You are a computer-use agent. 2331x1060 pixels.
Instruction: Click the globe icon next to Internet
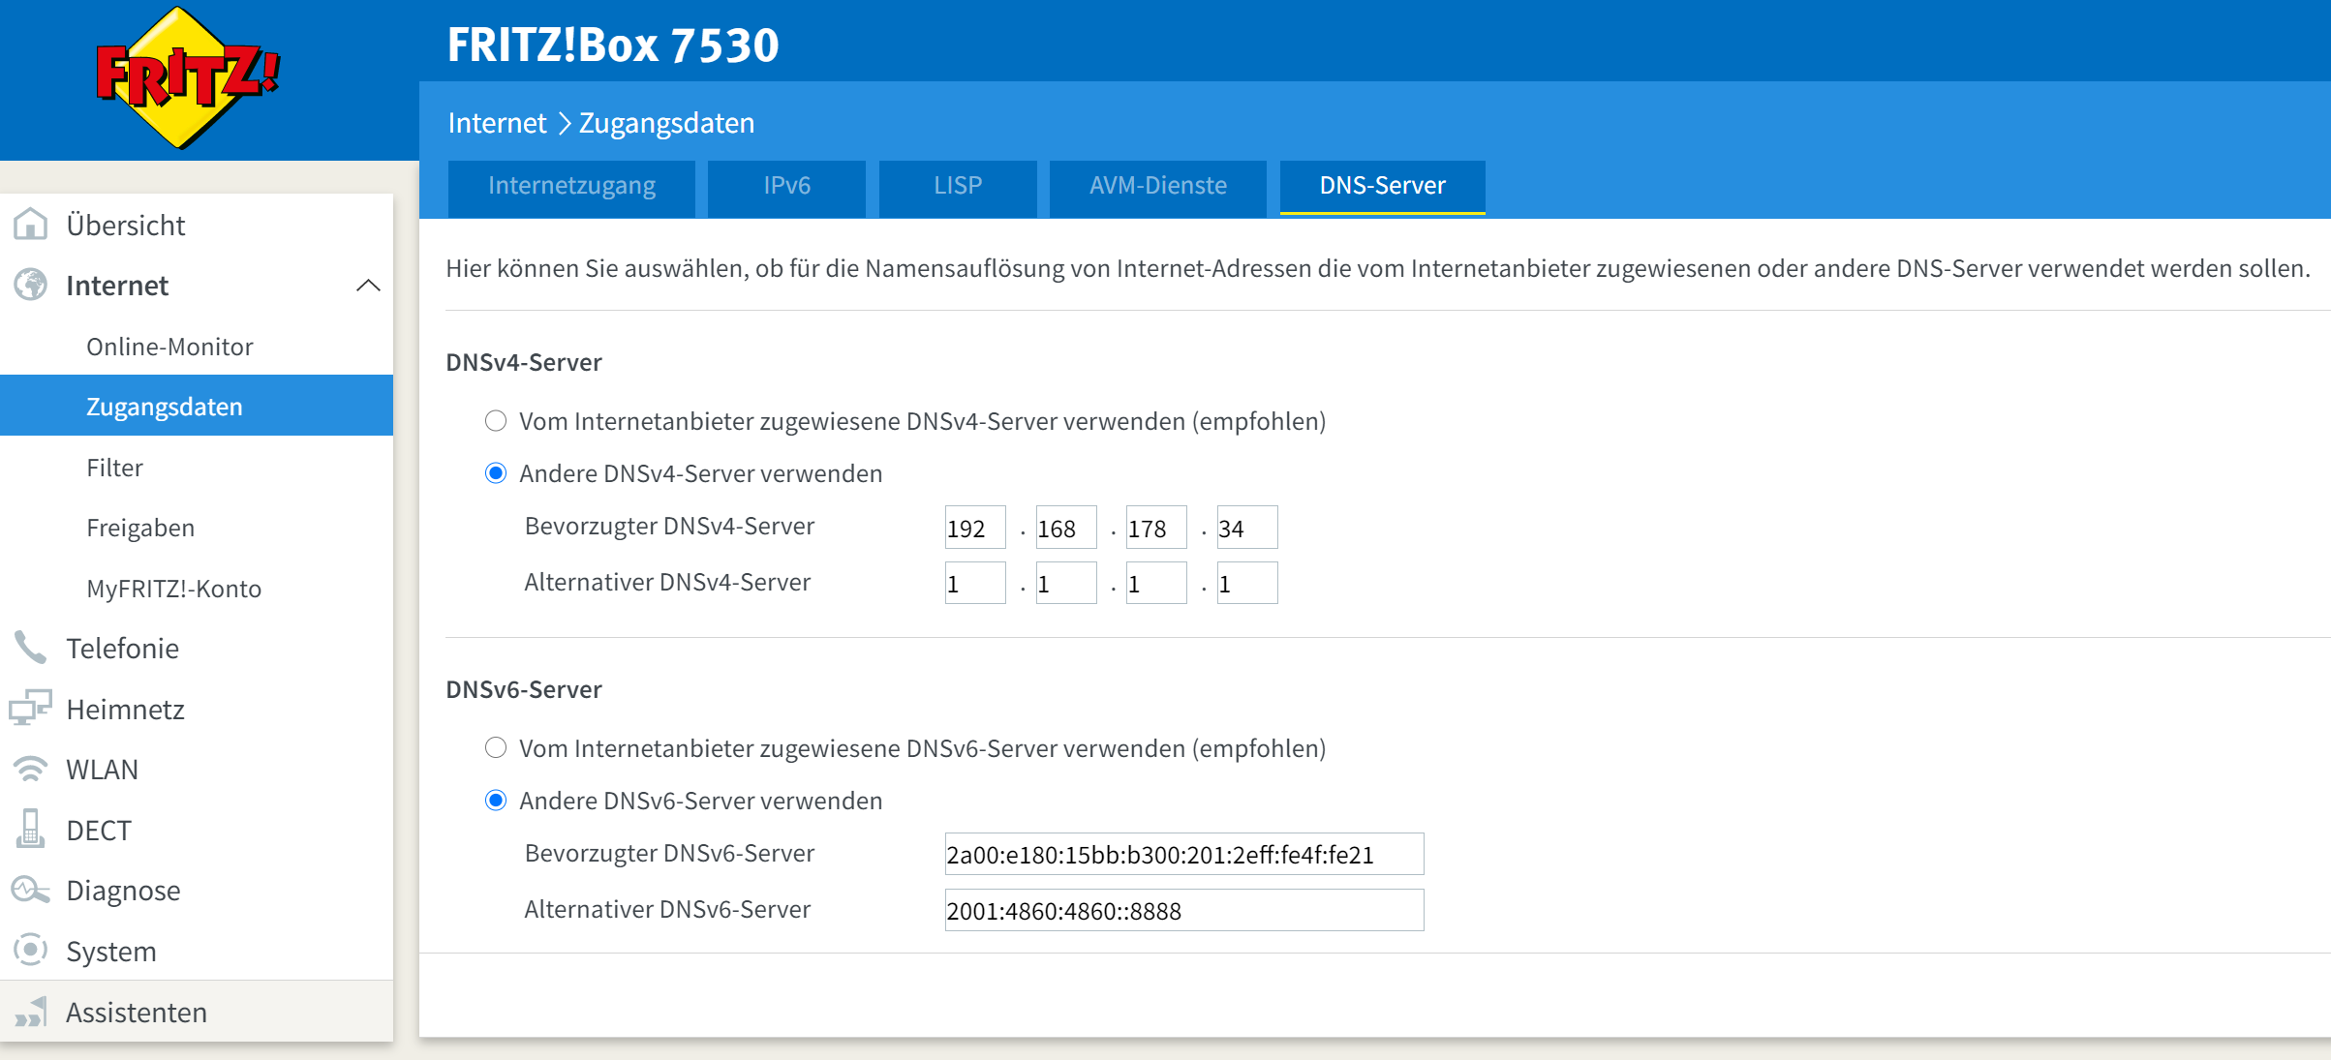tap(31, 285)
